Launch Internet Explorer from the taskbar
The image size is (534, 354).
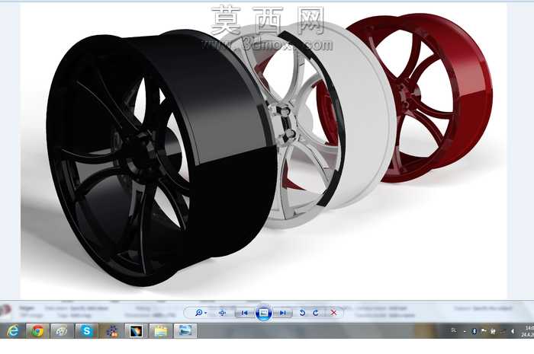tap(13, 330)
